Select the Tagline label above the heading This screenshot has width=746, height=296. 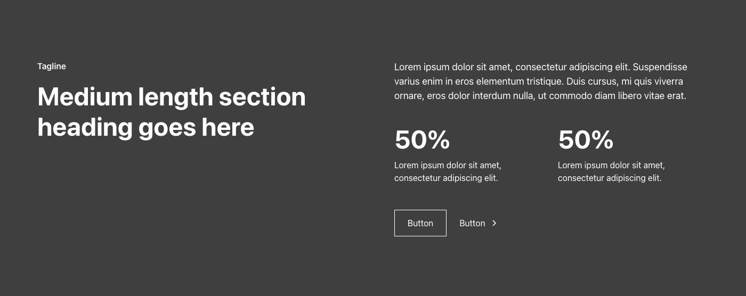coord(52,67)
